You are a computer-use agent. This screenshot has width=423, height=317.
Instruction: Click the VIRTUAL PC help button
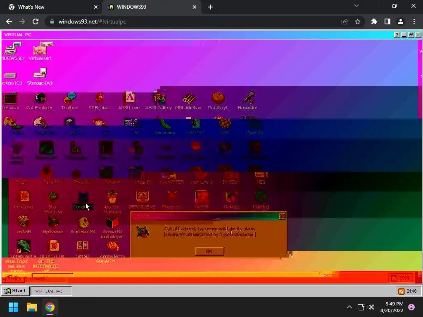coord(397,35)
